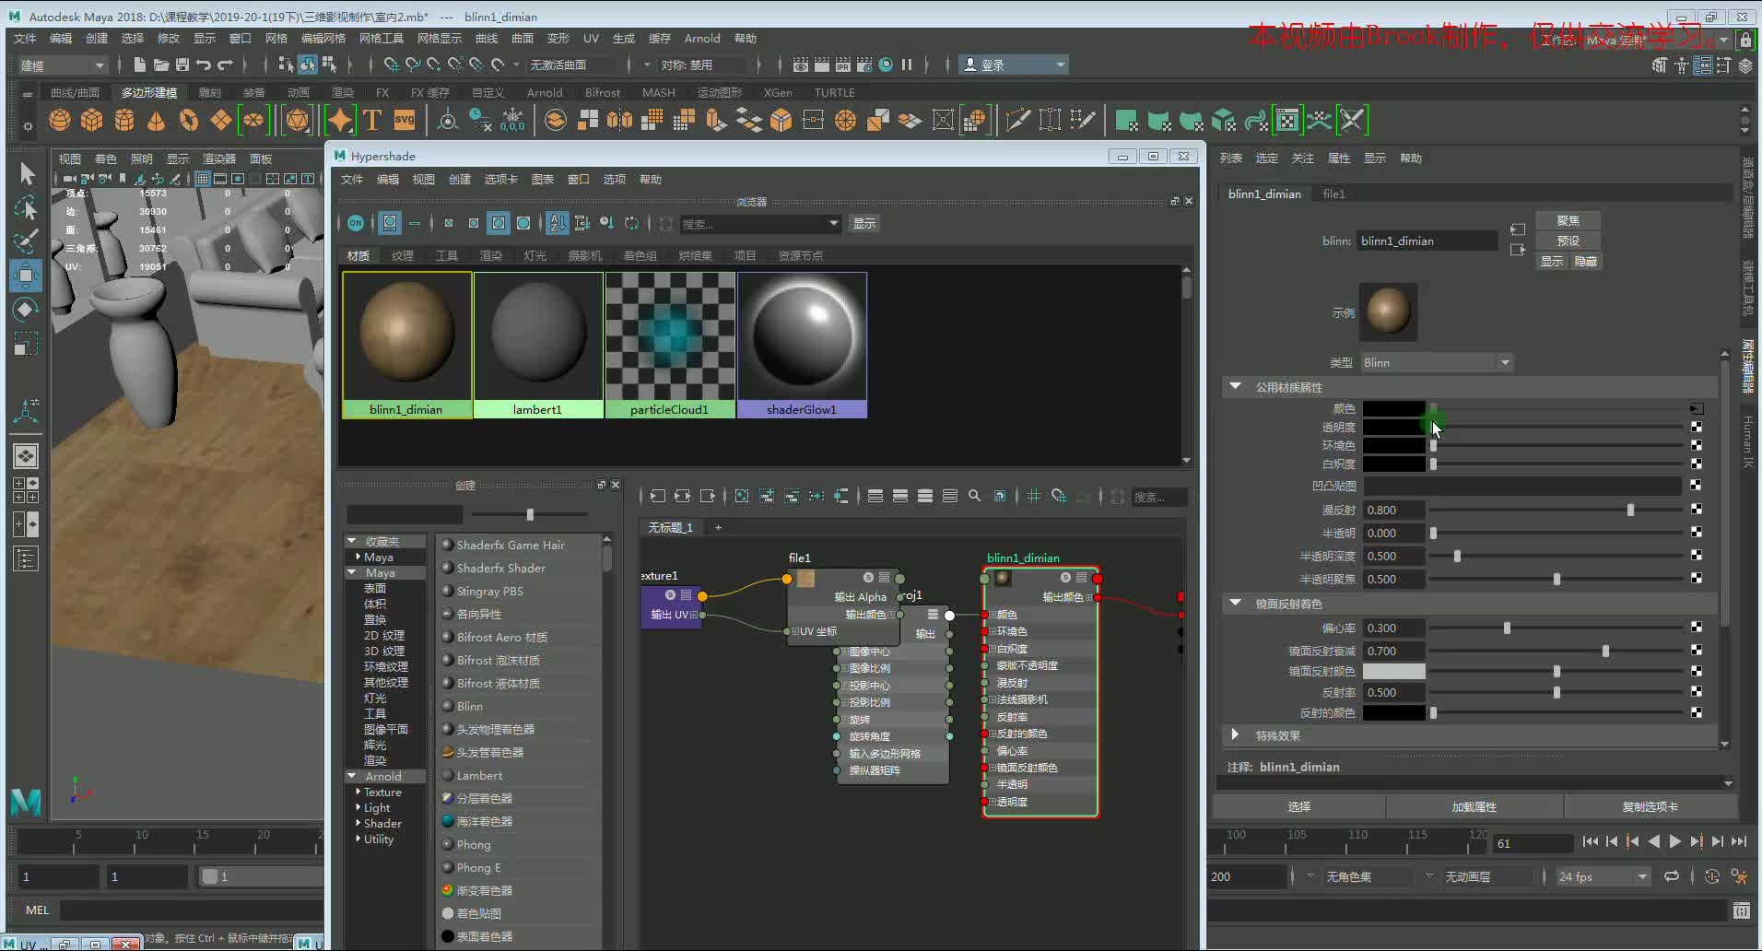
Task: Collapse the 公用材质属性 section
Action: [x=1236, y=387]
